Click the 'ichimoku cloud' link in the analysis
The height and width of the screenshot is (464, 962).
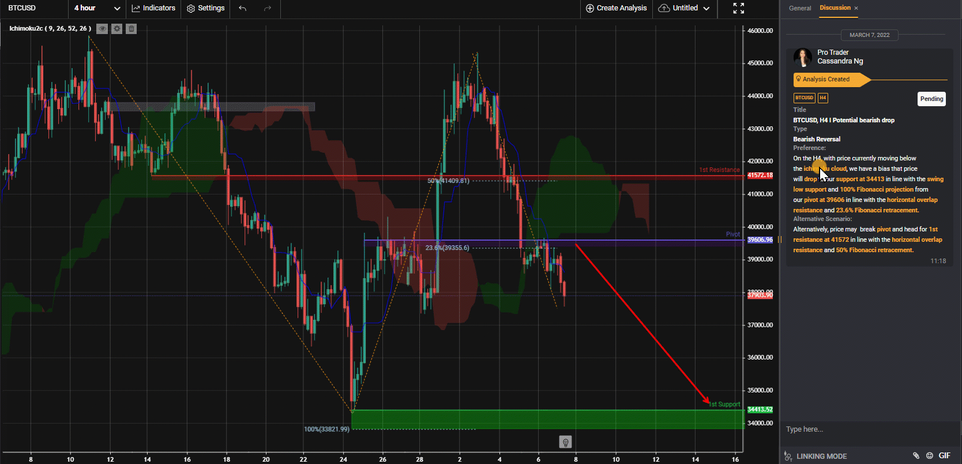(x=825, y=169)
